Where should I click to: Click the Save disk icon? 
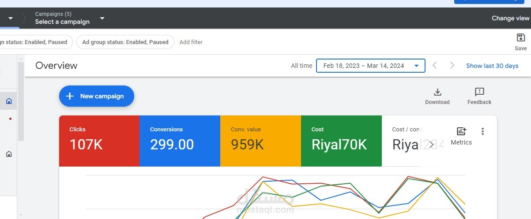(x=520, y=38)
